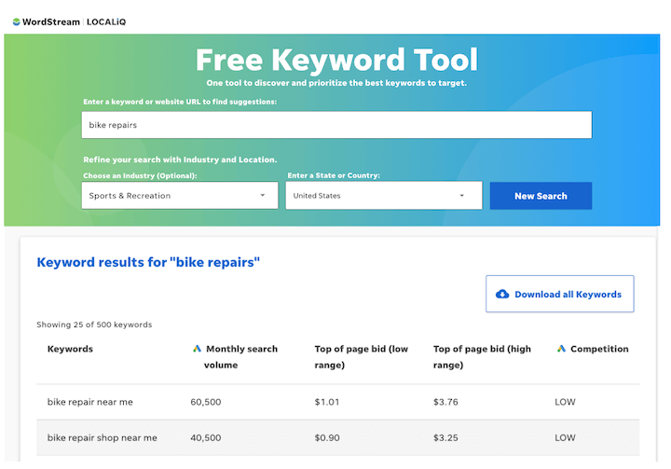This screenshot has width=671, height=469.
Task: Click the Google Ads icon beside Competition
Action: 561,349
